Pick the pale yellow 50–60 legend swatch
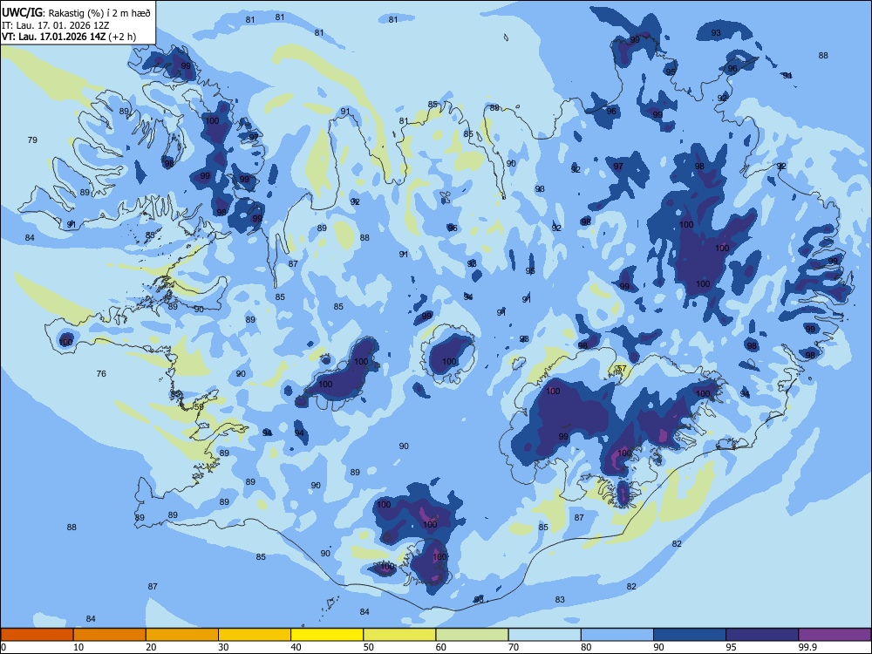Screen dimensions: 872x654 [x=399, y=635]
